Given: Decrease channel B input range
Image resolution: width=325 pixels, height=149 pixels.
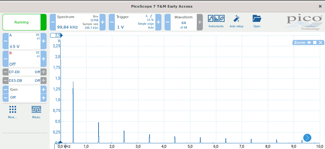Looking at the screenshot, I should pyautogui.click(x=6, y=59).
